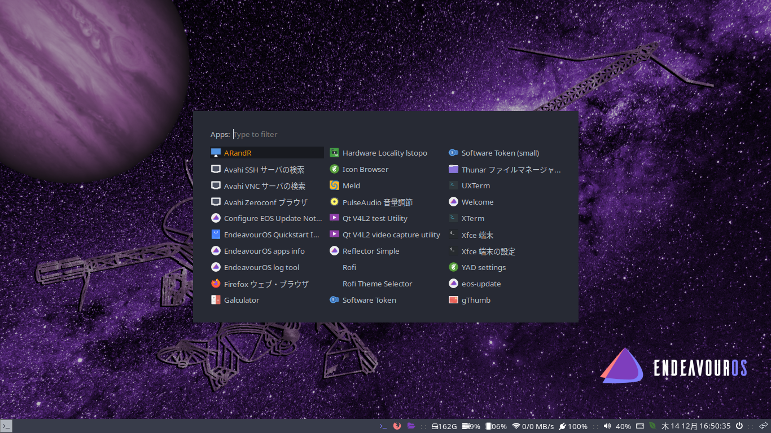Launch EndeavourOS apps info

(266, 251)
